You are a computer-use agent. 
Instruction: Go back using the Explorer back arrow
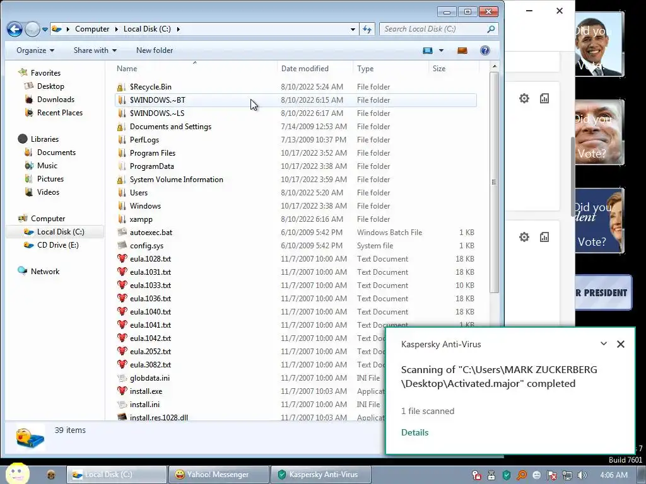point(15,29)
